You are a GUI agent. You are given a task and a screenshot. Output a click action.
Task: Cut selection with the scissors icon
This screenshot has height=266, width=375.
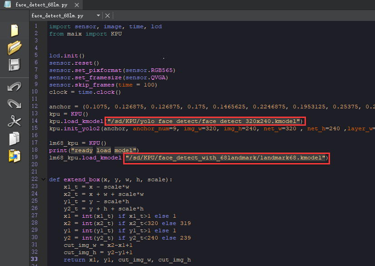click(x=15, y=121)
